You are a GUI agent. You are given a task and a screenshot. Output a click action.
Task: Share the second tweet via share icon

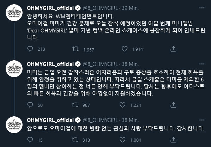coord(173,105)
